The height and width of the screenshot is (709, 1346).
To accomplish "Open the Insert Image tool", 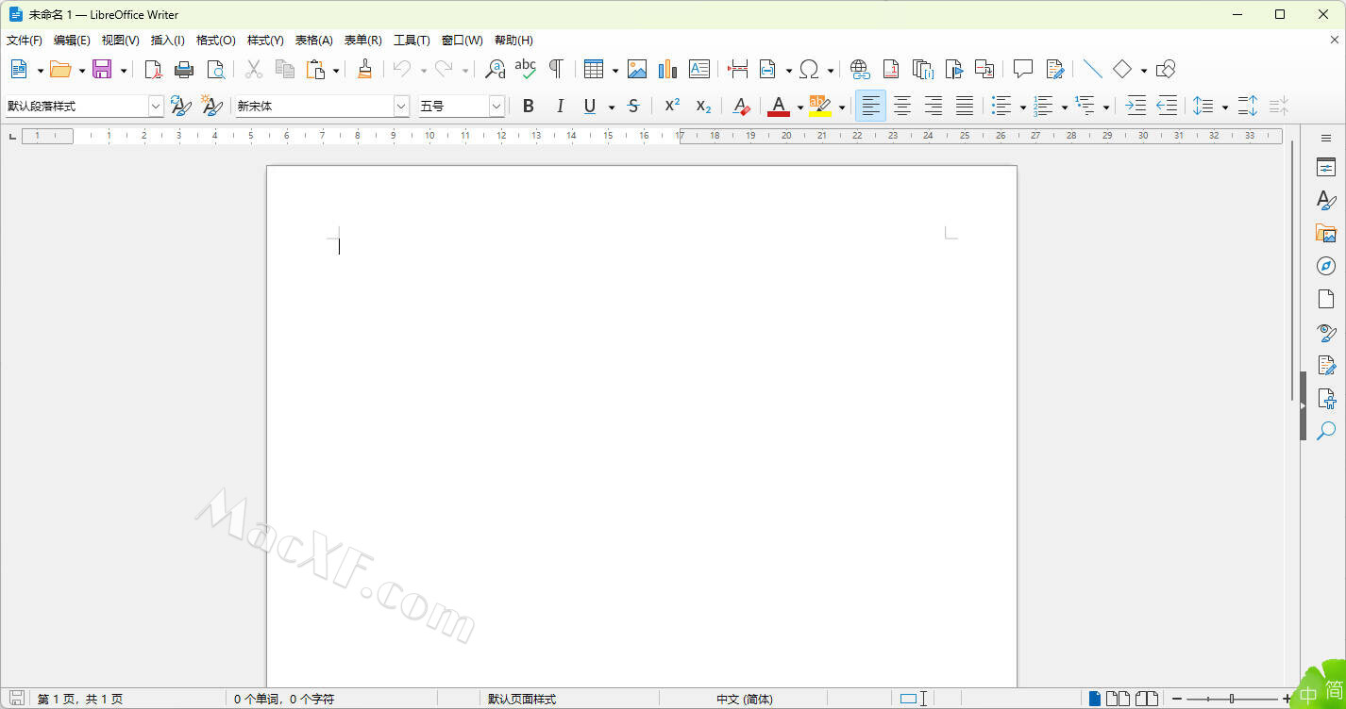I will (637, 69).
